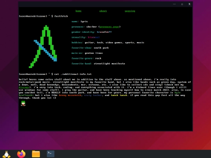Close the window with the X button
Image resolution: width=211 pixels, height=158 pixels.
coord(190,4)
